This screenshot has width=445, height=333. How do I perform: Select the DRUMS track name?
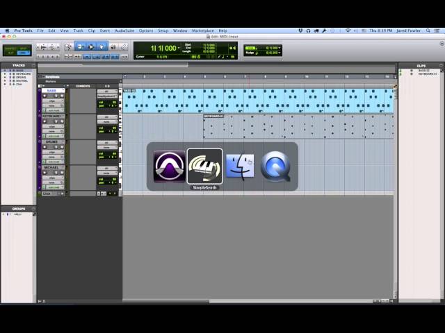tap(51, 142)
